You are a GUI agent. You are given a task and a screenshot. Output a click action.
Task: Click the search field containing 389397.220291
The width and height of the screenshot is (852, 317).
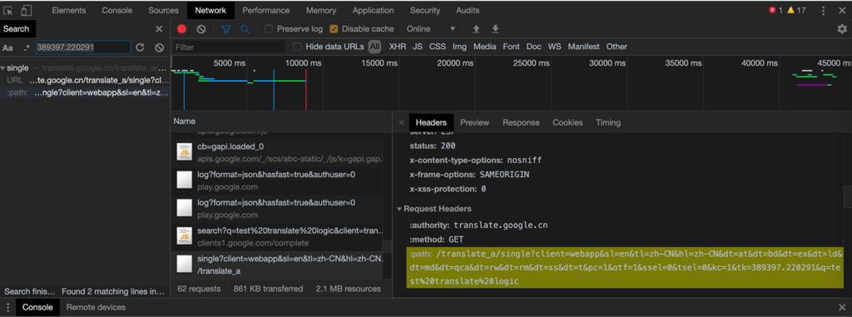(82, 47)
